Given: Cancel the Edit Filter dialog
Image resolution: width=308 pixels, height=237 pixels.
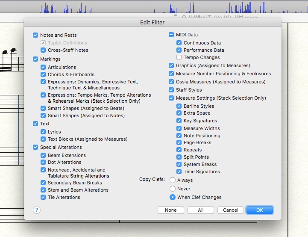Looking at the screenshot, I should pos(230,210).
